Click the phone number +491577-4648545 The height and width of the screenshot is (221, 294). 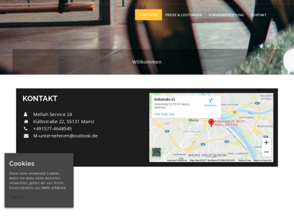[x=52, y=128]
